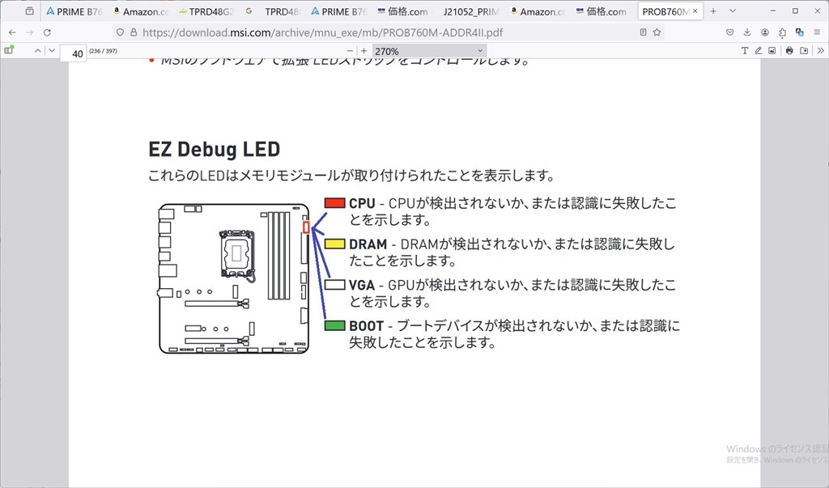Screen dimensions: 829x488
Task: Go to previous PDF page
Action: tap(37, 51)
